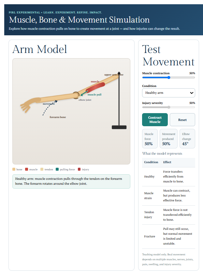Click the 'forearm bone' label
Image resolution: width=203 pixels, height=274 pixels.
point(58,117)
